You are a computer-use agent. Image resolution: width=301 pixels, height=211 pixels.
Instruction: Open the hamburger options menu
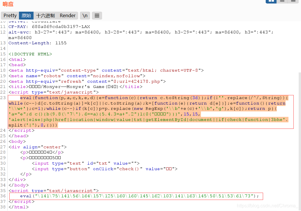97,15
